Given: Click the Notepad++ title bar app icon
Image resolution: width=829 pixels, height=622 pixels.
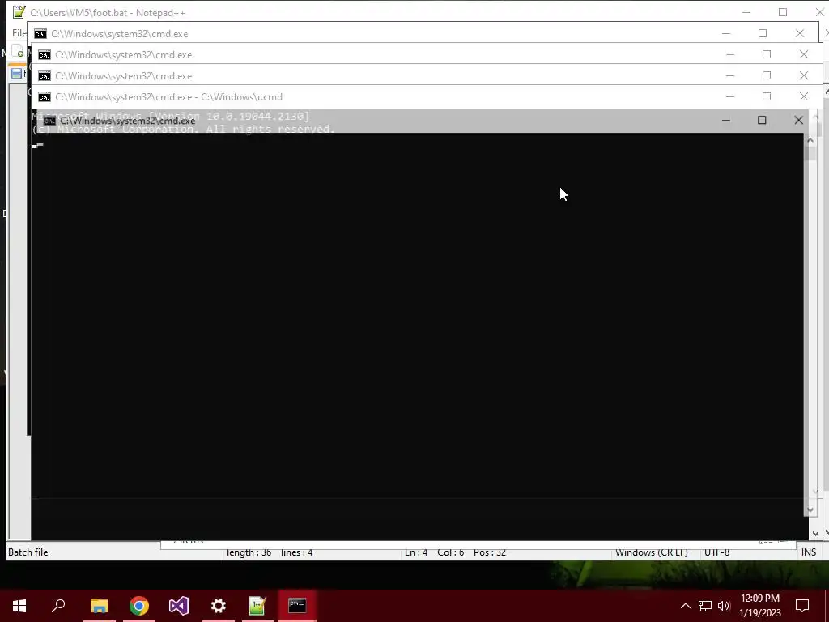Looking at the screenshot, I should point(19,12).
